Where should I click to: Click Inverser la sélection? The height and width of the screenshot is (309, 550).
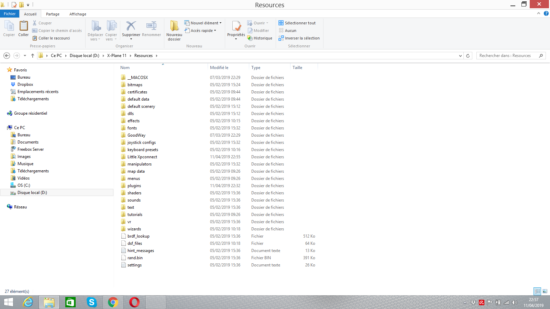point(299,38)
